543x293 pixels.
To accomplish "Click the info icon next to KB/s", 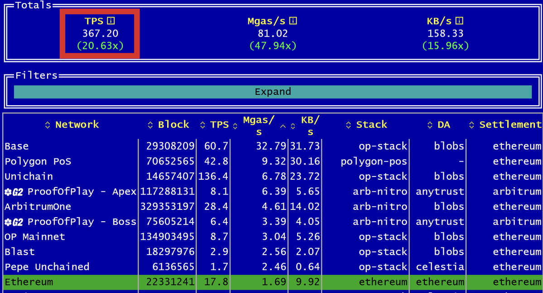I will 459,21.
